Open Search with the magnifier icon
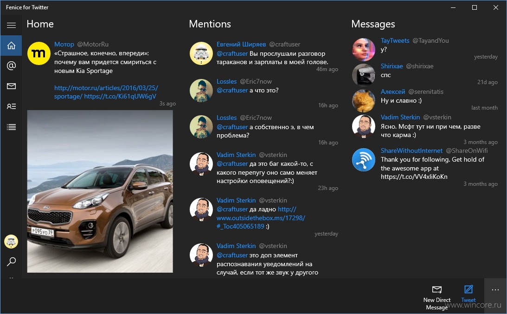The height and width of the screenshot is (314, 507). point(11,261)
